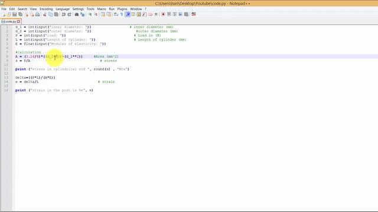Open the Function List toolbar icon
Viewport: 378px width, 212px height.
pyautogui.click(x=144, y=14)
